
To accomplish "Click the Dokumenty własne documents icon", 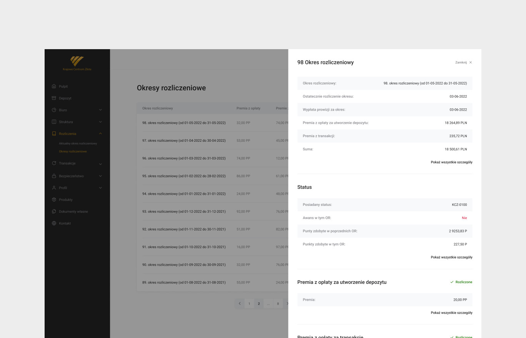I will coord(54,212).
